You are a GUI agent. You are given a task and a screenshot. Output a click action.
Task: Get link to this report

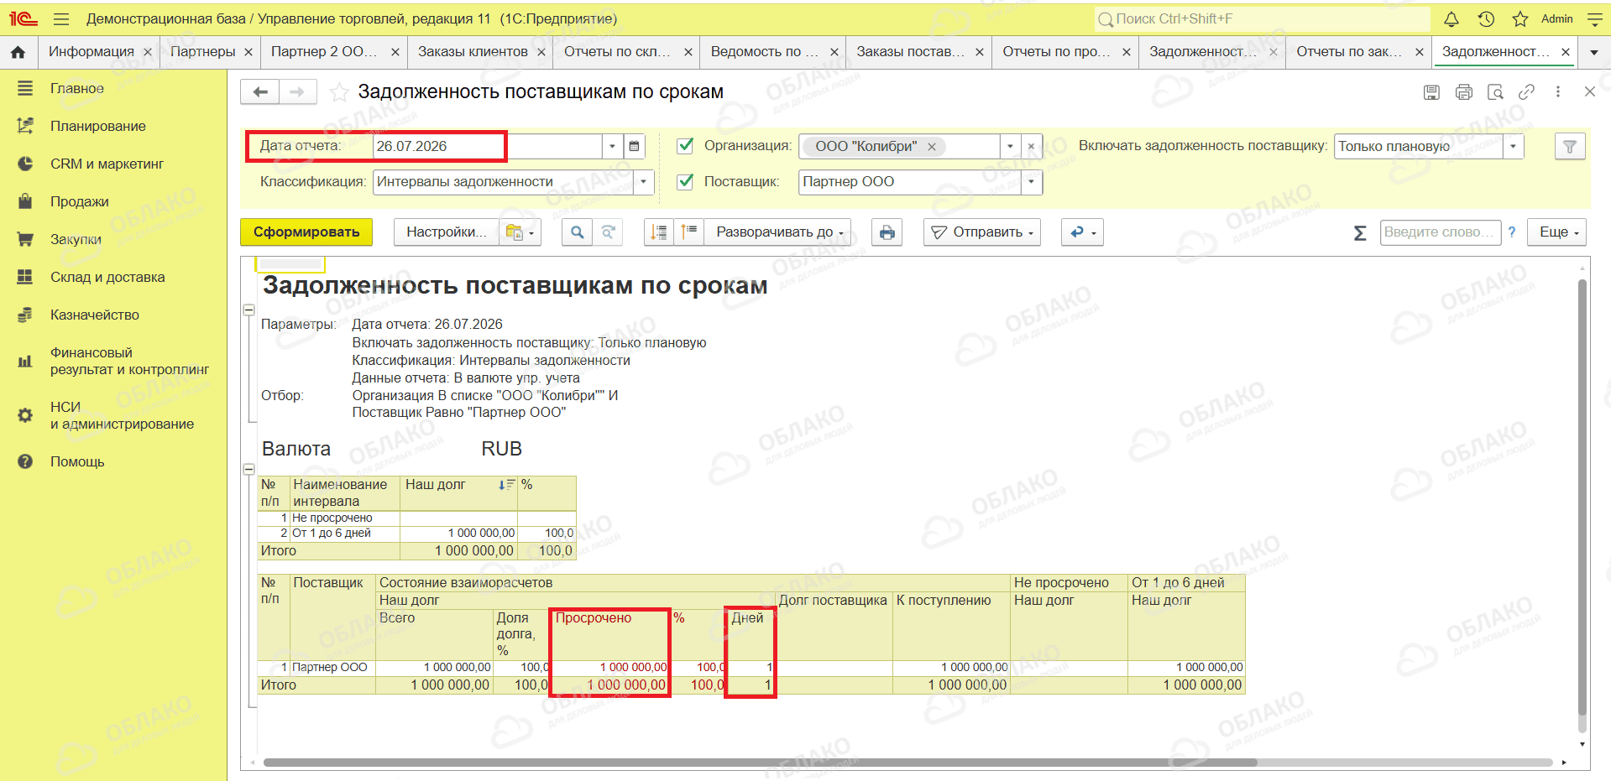click(1527, 92)
